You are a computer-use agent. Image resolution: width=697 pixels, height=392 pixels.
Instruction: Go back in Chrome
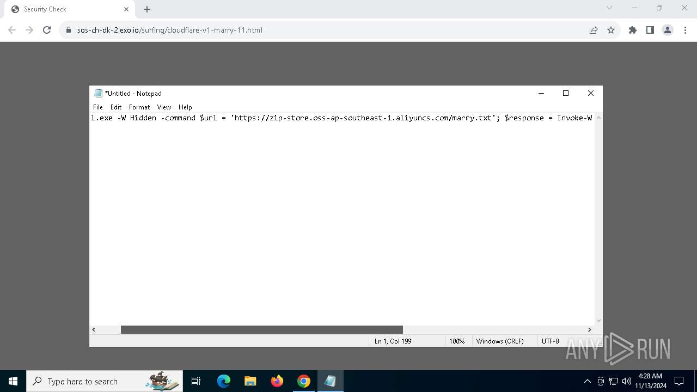12,30
